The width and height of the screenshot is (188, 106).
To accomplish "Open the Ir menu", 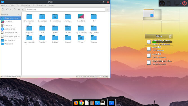I will 34,5.
